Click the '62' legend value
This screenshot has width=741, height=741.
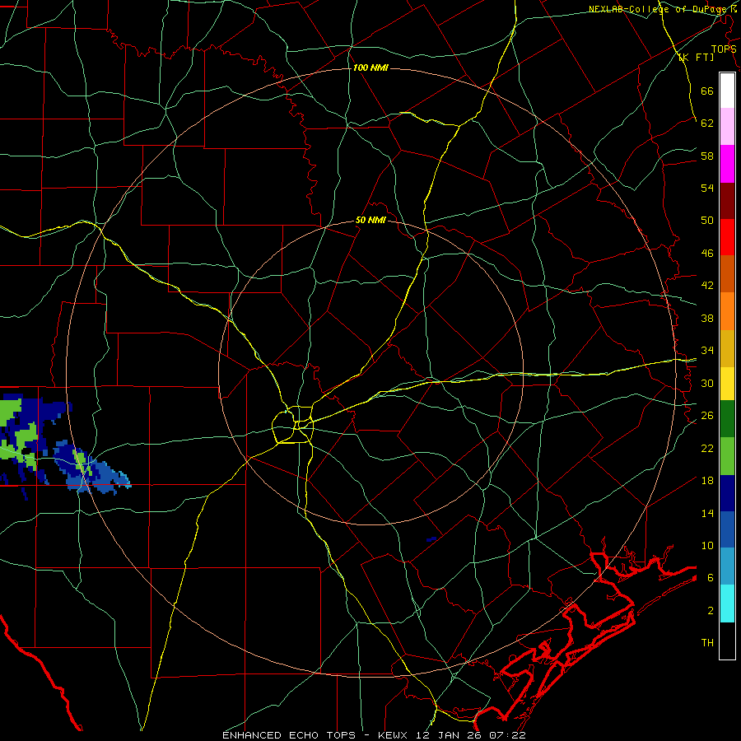tap(707, 123)
